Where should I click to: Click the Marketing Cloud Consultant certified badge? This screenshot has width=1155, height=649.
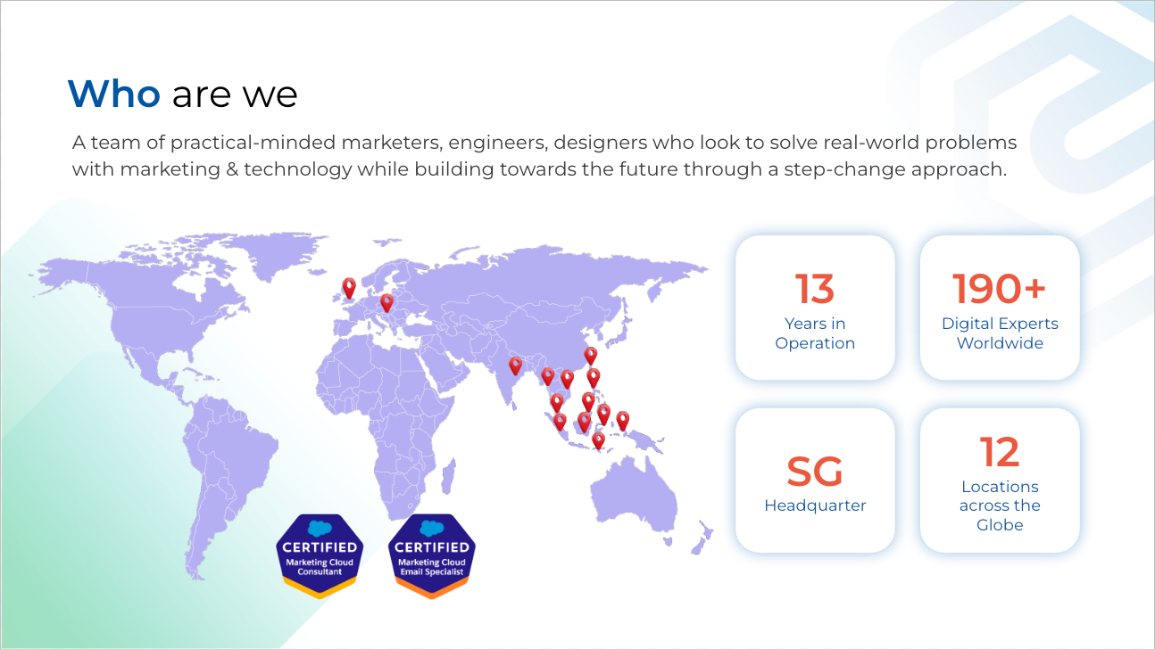320,555
